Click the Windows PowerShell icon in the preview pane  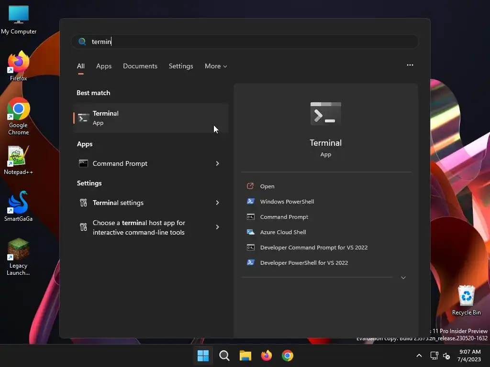251,201
